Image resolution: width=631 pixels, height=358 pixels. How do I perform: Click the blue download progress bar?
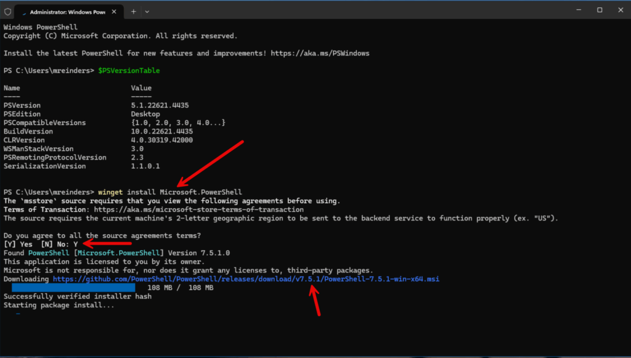coord(73,288)
